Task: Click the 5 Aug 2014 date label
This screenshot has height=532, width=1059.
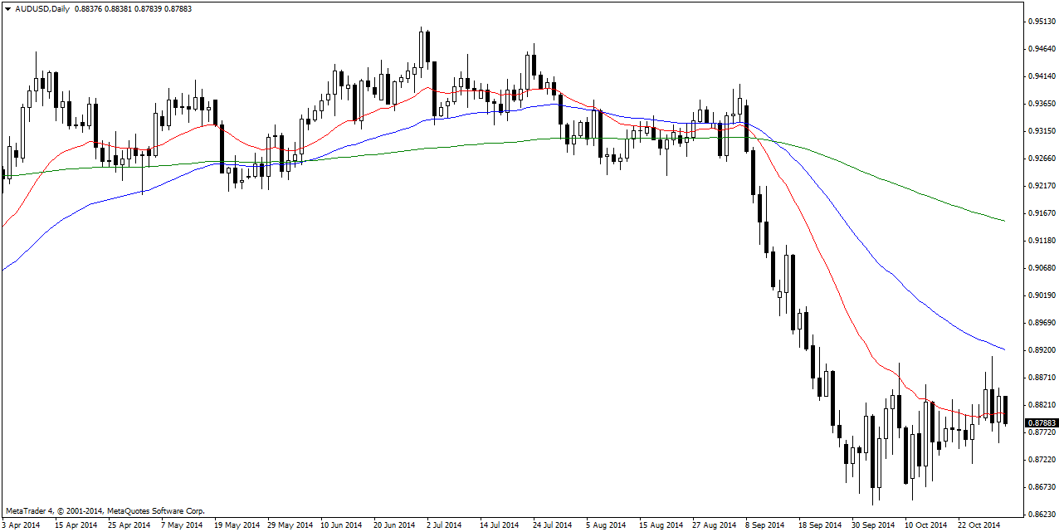Action: click(605, 525)
